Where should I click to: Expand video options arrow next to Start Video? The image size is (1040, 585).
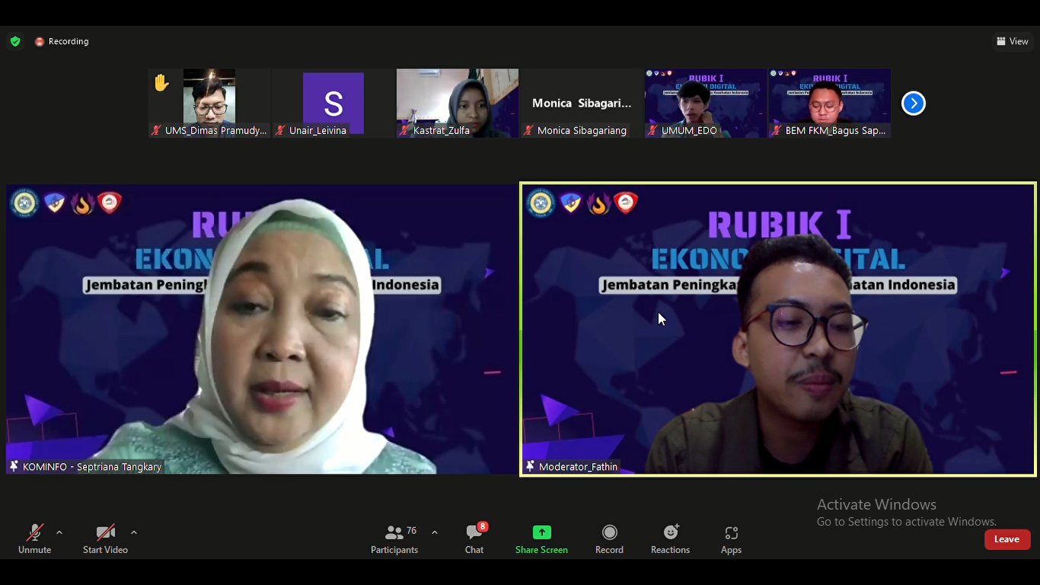(134, 532)
